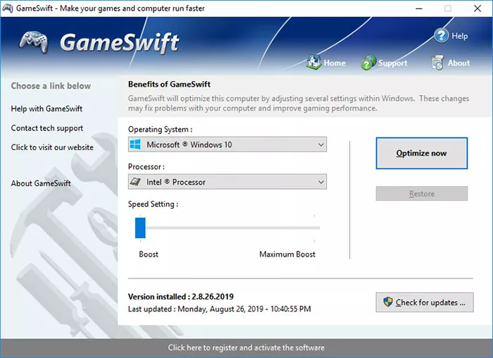Viewport: 493px width, 358px height.
Task: Click the Windows logo in Operating System box
Action: click(135, 144)
